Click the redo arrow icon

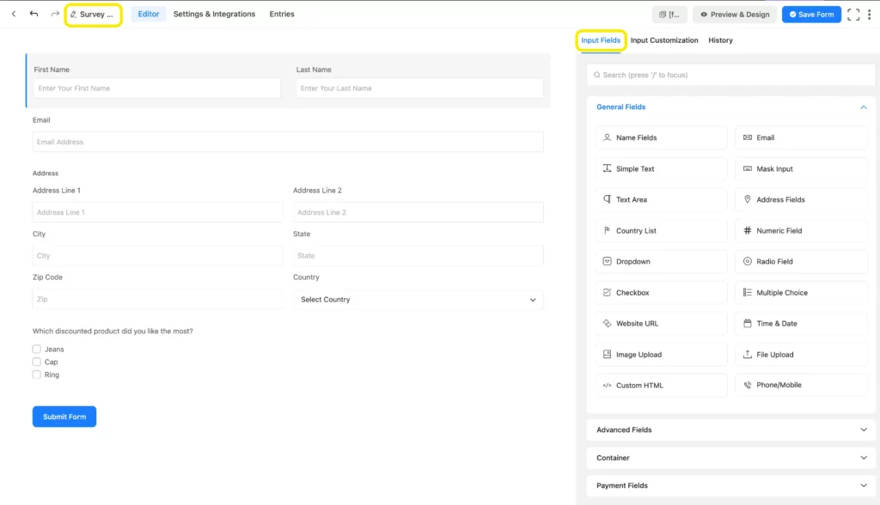pos(55,14)
